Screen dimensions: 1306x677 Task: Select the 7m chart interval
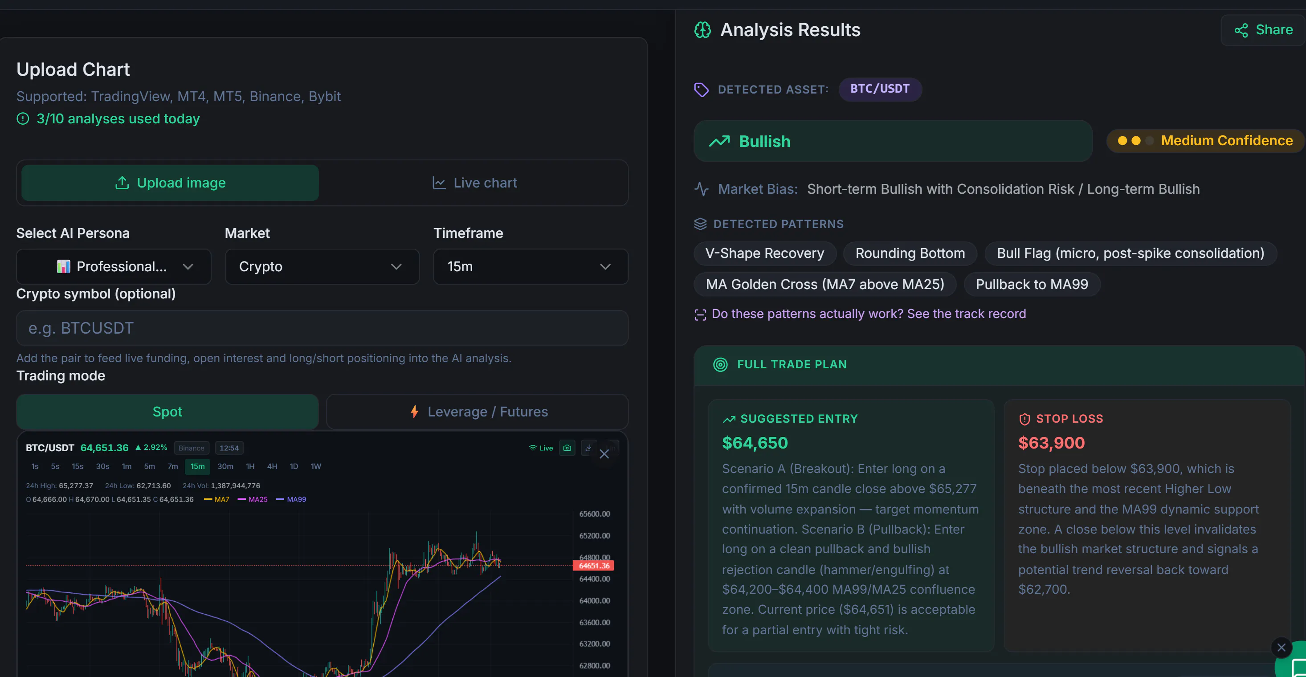[x=172, y=466]
